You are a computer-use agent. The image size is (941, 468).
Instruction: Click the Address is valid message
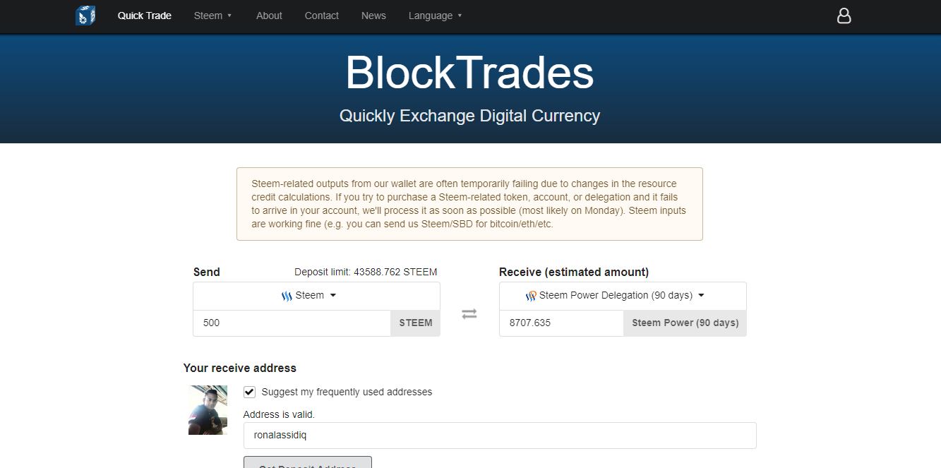click(279, 414)
